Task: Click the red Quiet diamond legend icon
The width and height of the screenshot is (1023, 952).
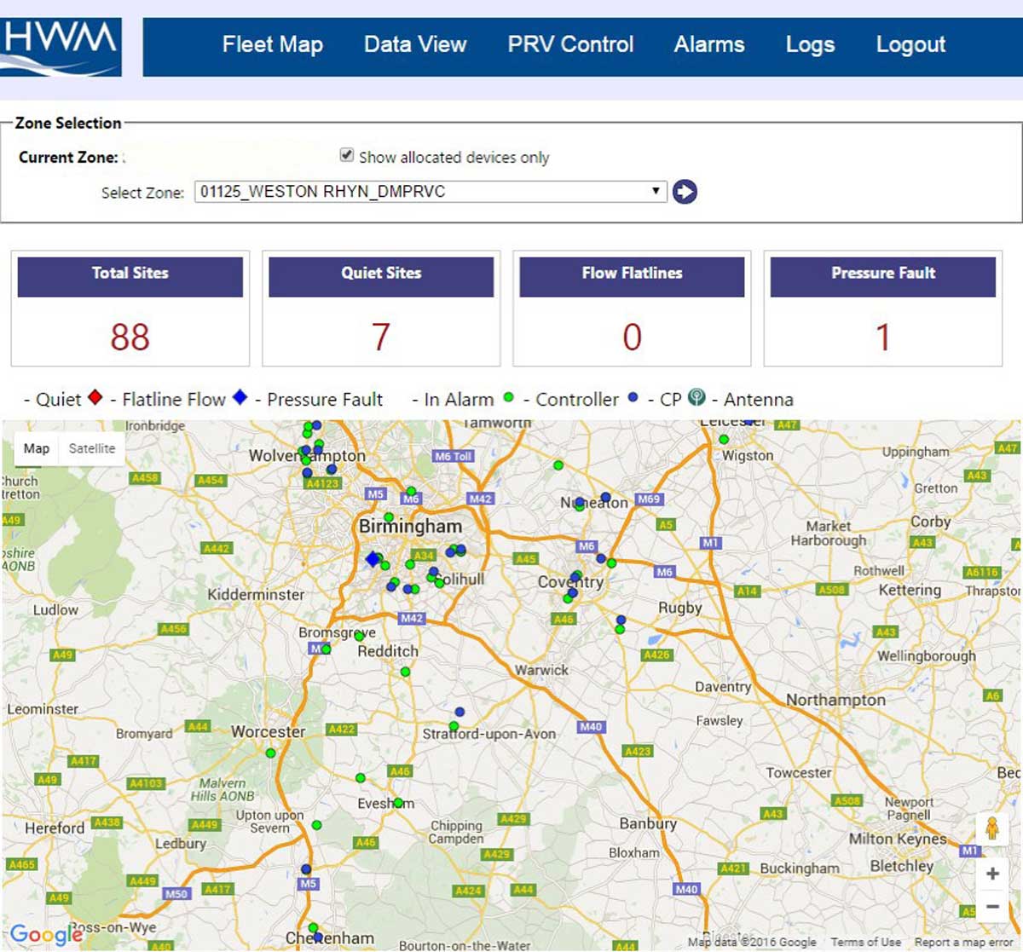Action: pos(95,397)
